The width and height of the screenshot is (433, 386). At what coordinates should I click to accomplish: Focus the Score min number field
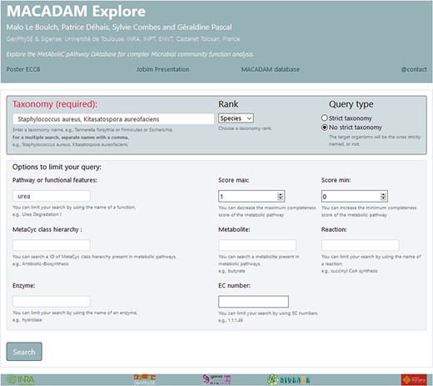355,196
